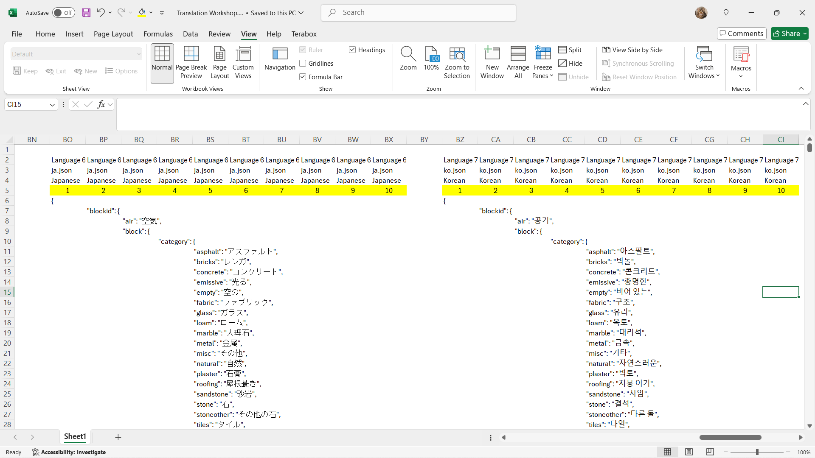Screen dimensions: 815x458
Task: Switch to the Data tab
Action: tap(190, 34)
